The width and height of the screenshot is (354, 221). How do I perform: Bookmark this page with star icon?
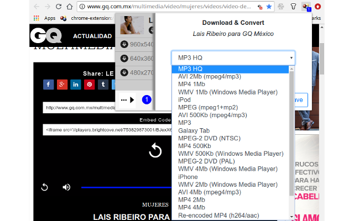click(x=269, y=7)
